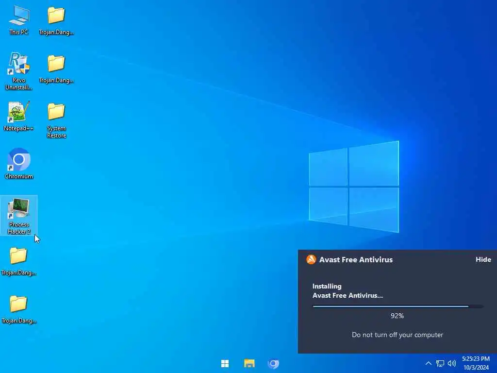Select the bottommost Trojan.Dang folder on desktop

[x=19, y=309]
